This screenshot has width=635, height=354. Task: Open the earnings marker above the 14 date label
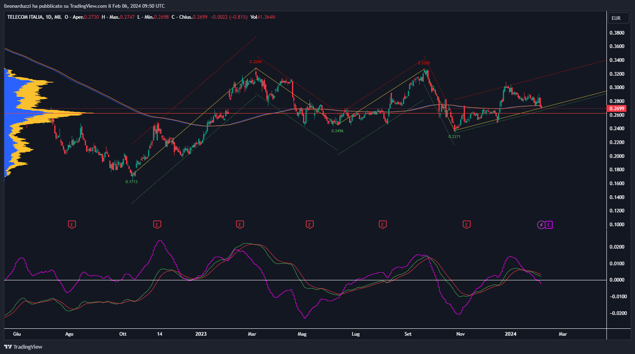pyautogui.click(x=157, y=224)
